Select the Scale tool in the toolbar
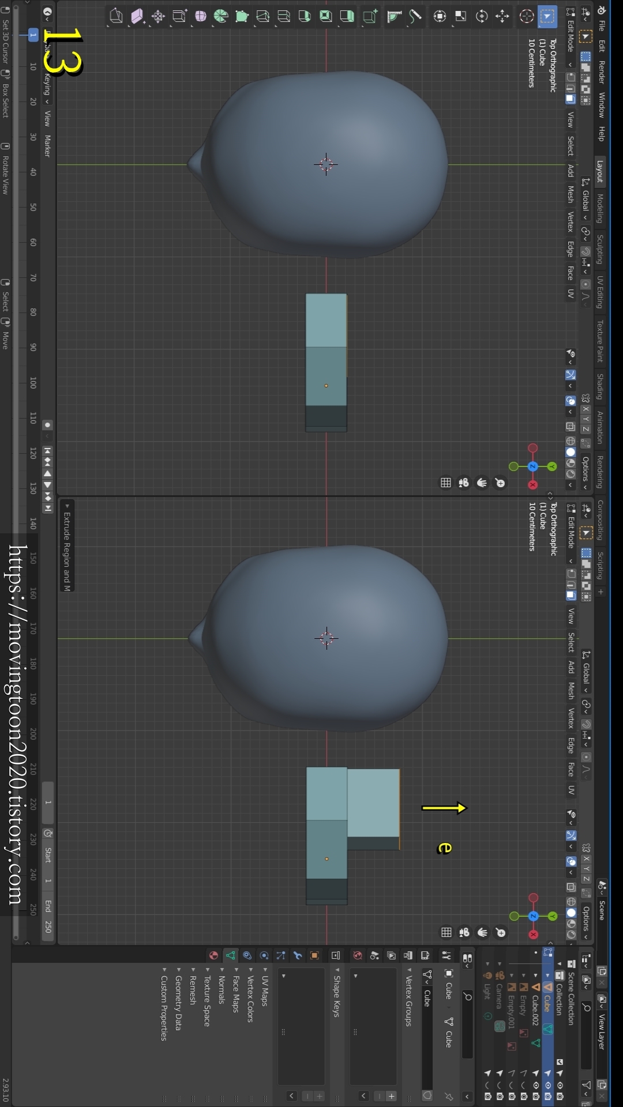This screenshot has height=1107, width=623. coord(460,17)
